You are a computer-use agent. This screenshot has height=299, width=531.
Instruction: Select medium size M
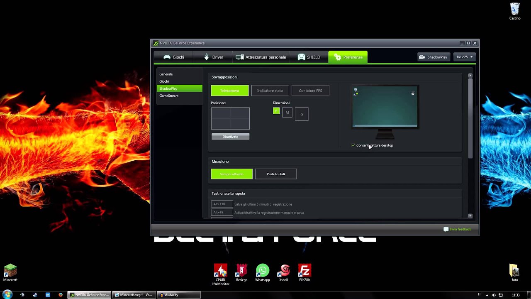point(287,113)
